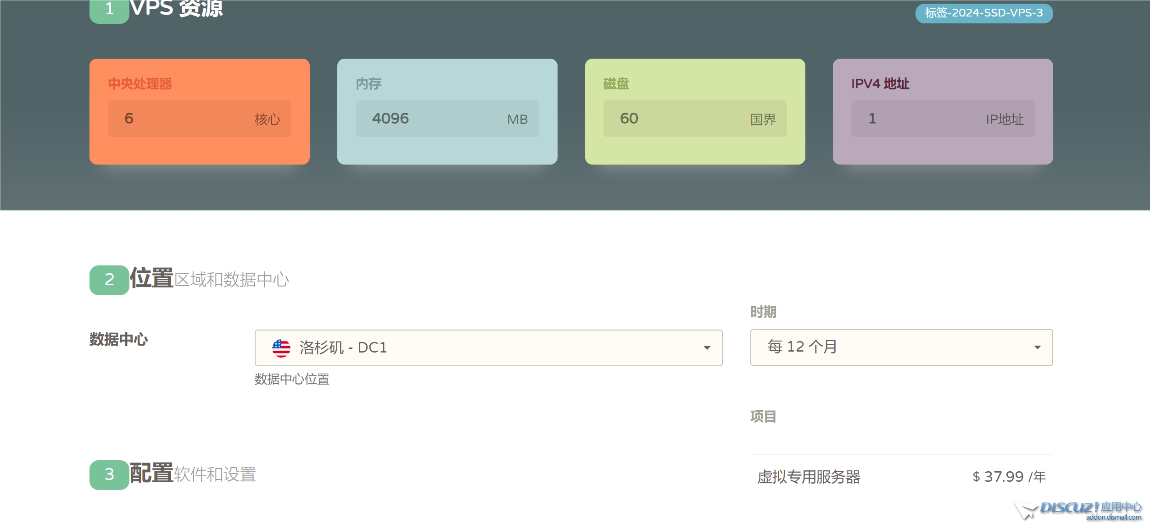Click the addon.dismall.com link
This screenshot has width=1150, height=529.
coord(1113,518)
